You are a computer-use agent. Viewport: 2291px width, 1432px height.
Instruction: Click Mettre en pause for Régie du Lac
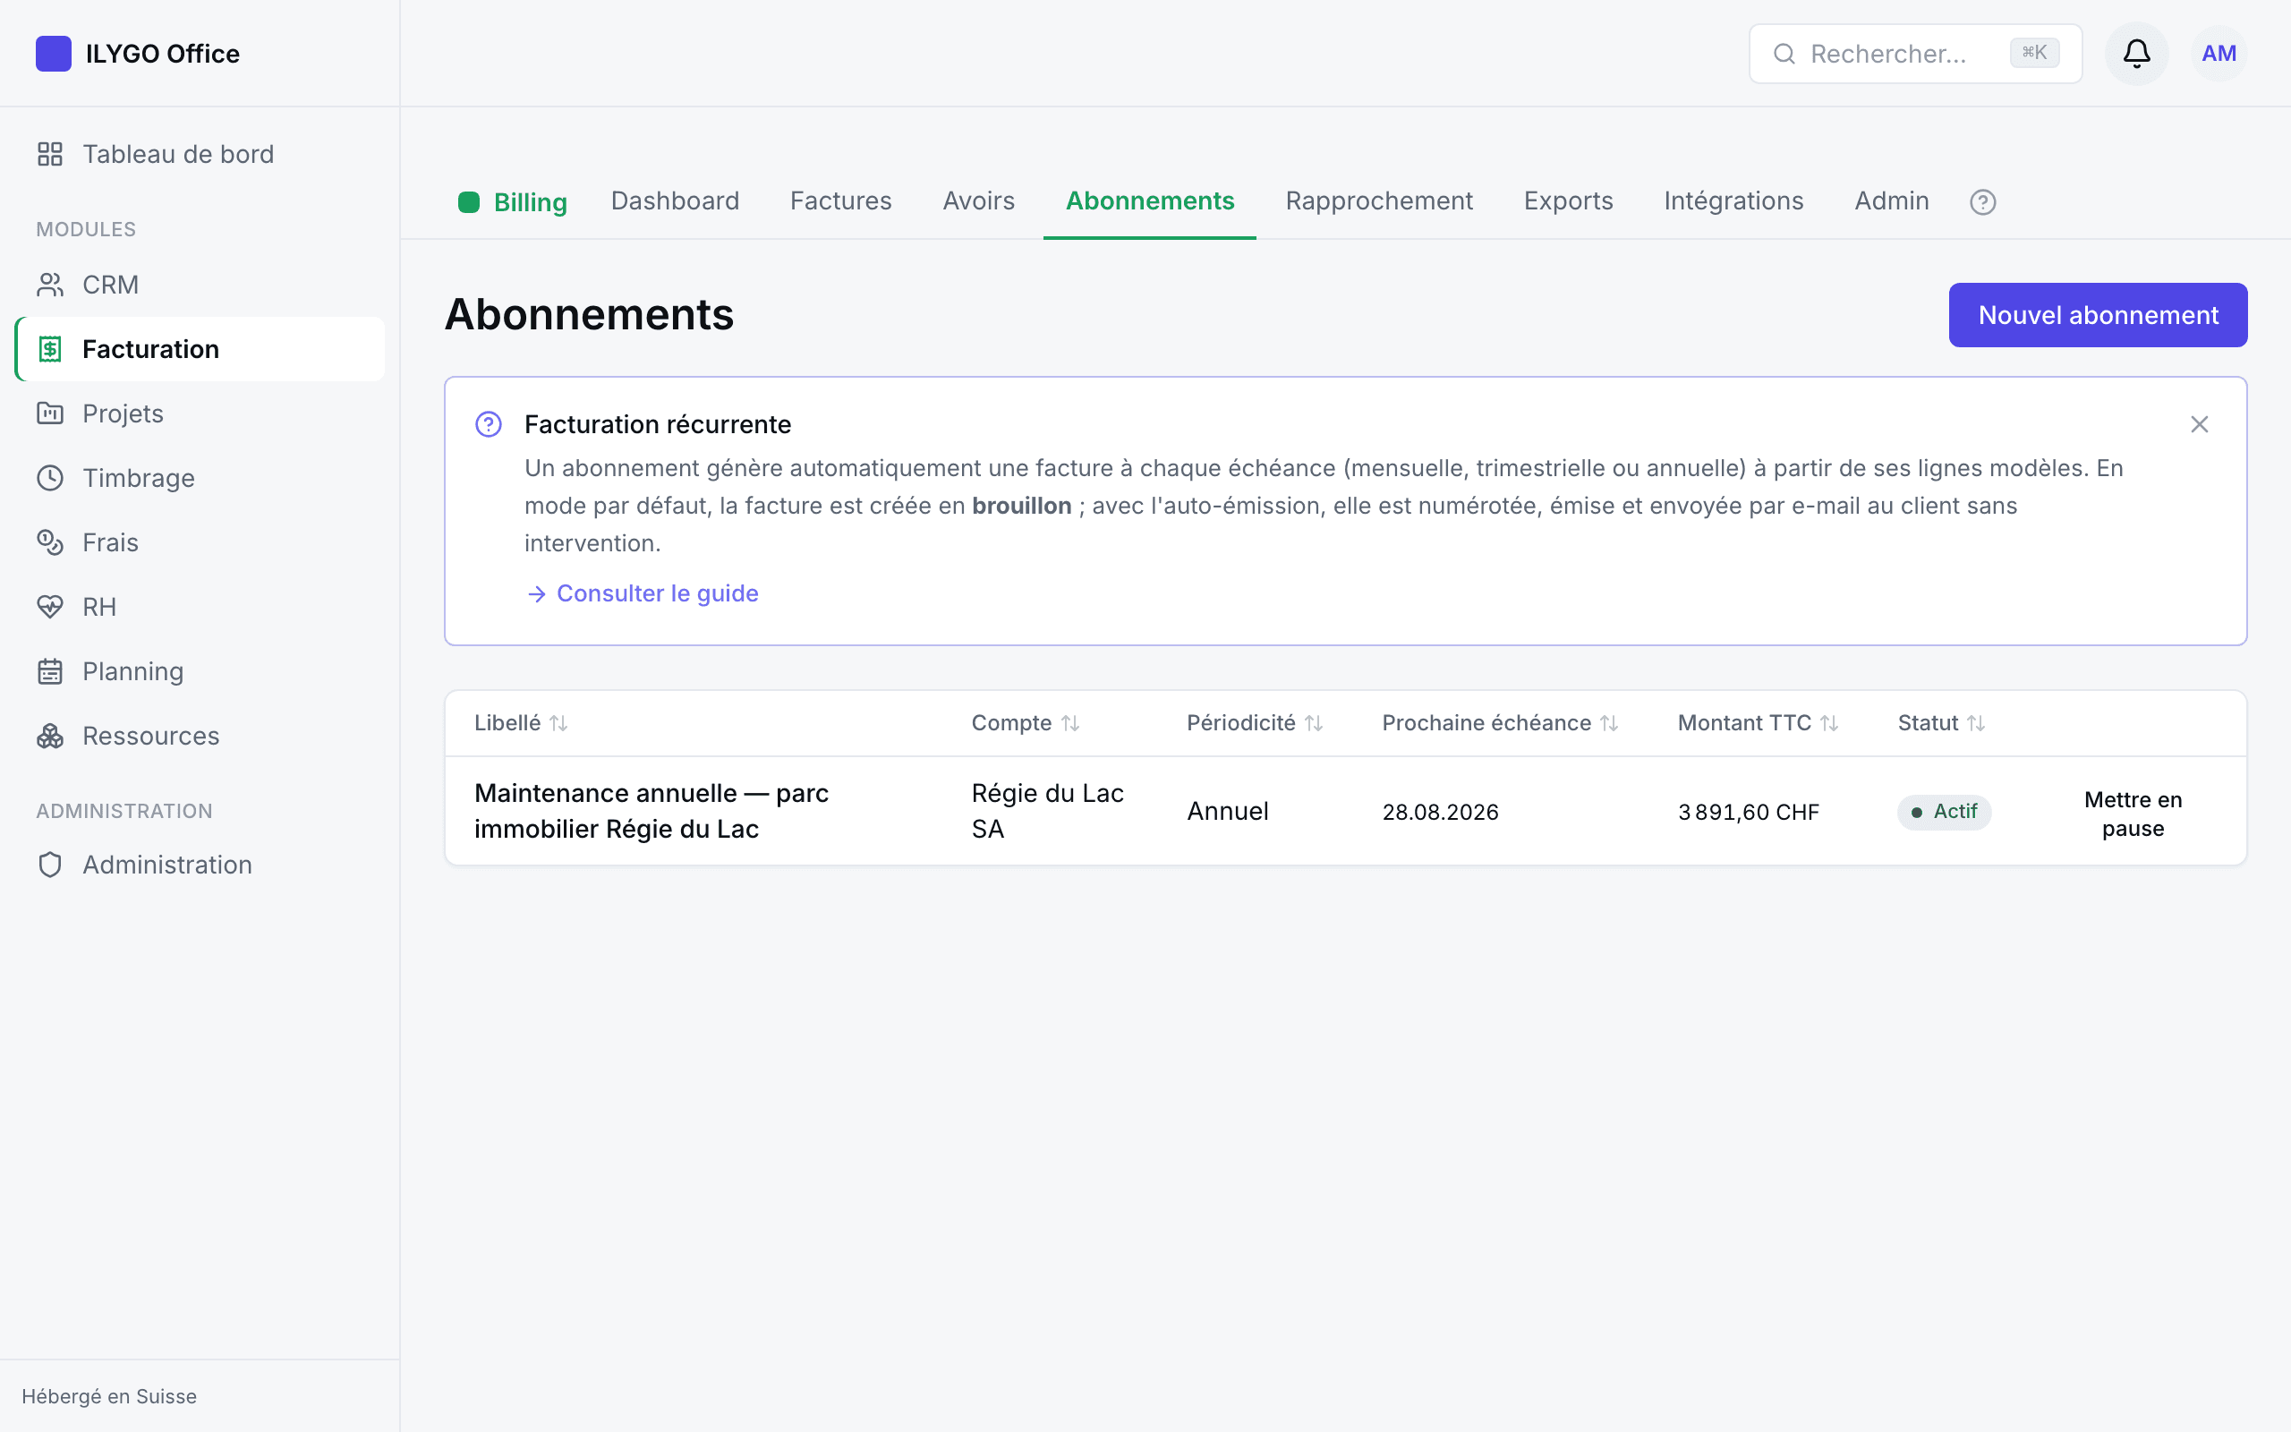click(2132, 814)
